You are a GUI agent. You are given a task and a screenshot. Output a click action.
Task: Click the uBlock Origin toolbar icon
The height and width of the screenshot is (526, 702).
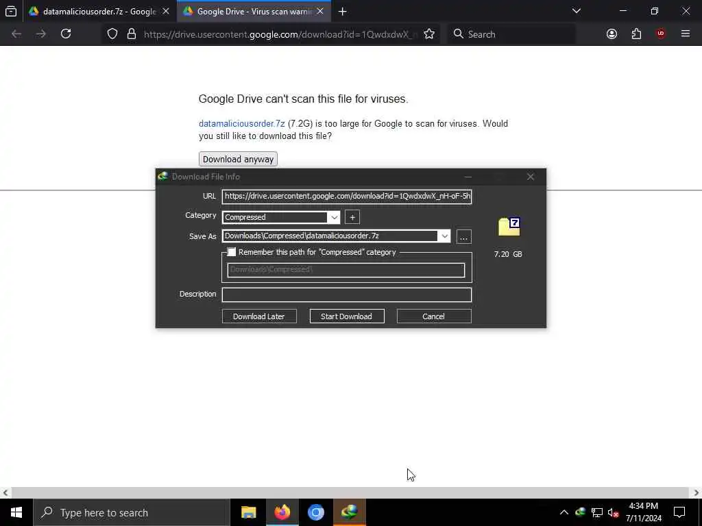[x=661, y=34]
